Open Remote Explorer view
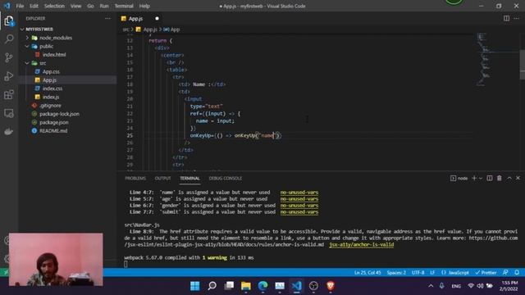This screenshot has height=295, width=525. tap(9, 113)
